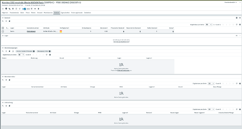
Task: Open the Preise tab
Action: 28,13
